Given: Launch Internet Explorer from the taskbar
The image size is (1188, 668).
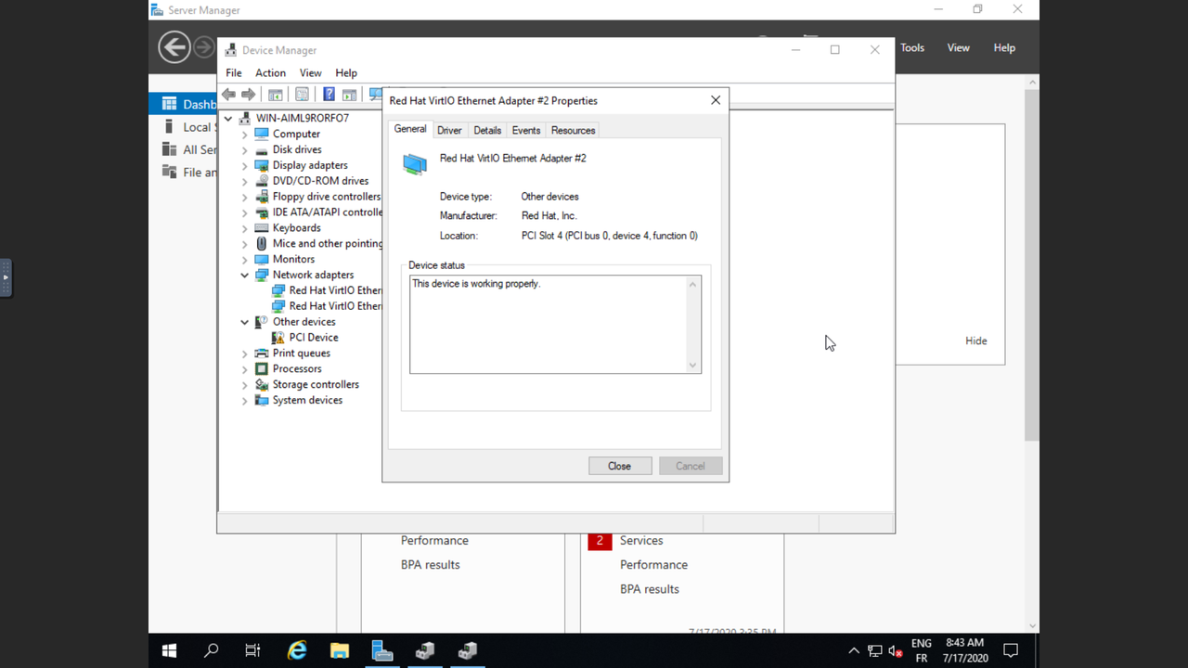Looking at the screenshot, I should pos(297,650).
